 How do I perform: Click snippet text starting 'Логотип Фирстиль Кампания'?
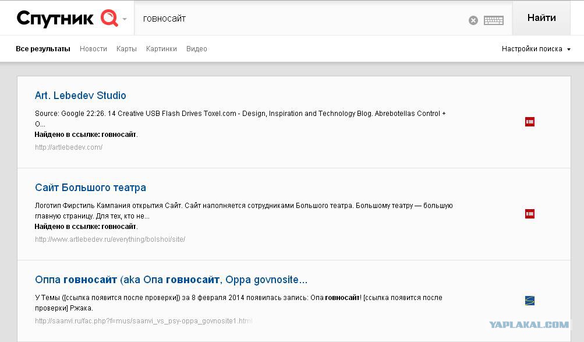(243, 210)
